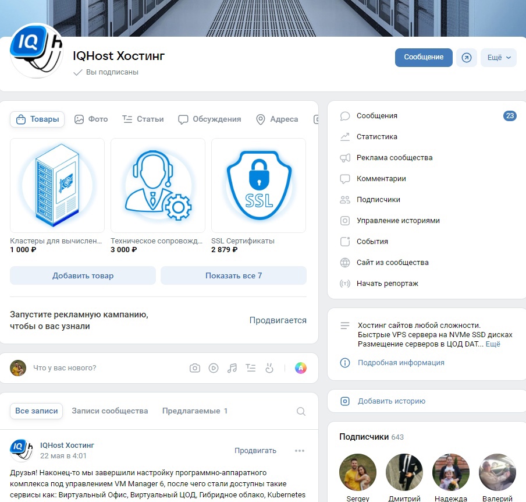
Task: Open the IQHost community avatar
Action: [36, 51]
